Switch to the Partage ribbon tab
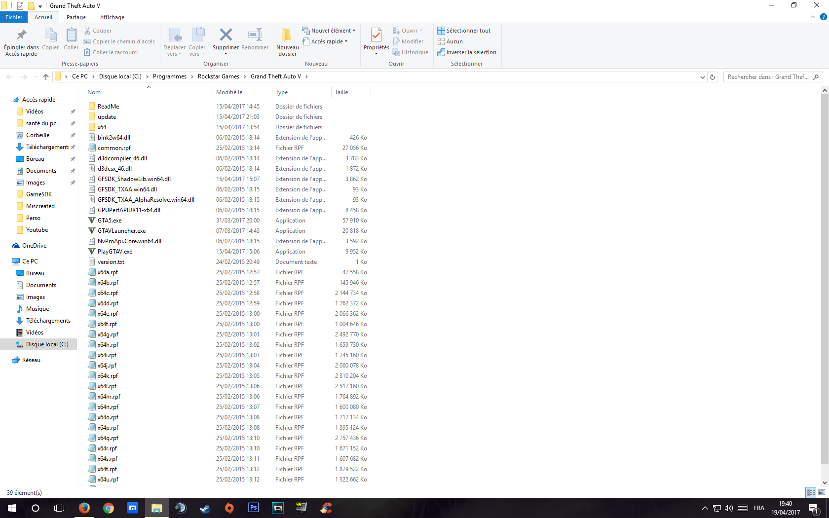829x518 pixels. [x=76, y=17]
